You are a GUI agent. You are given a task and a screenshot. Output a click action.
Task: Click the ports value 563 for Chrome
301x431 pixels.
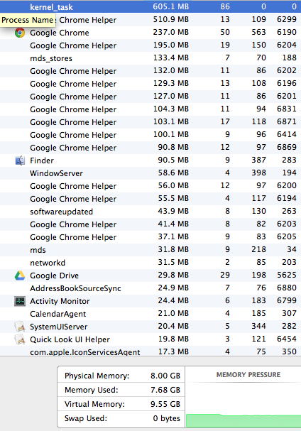[x=258, y=32]
